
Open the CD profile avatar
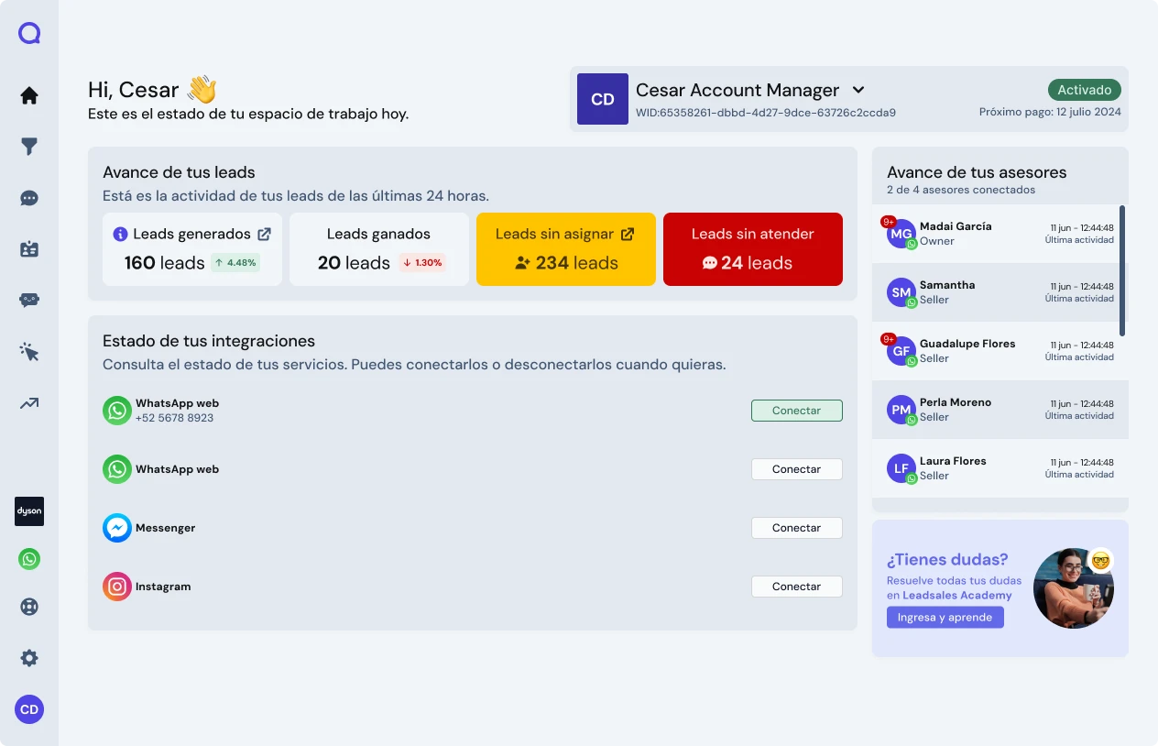click(28, 709)
